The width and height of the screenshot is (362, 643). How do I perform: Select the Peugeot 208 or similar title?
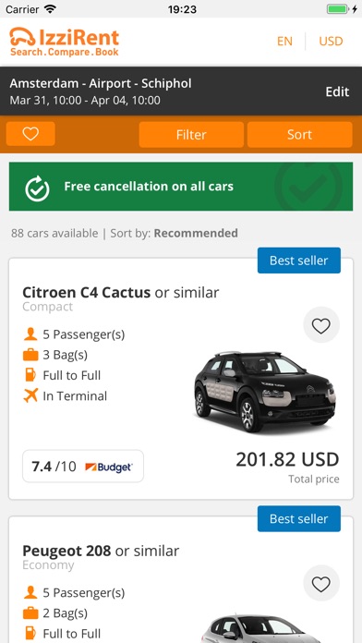[101, 551]
